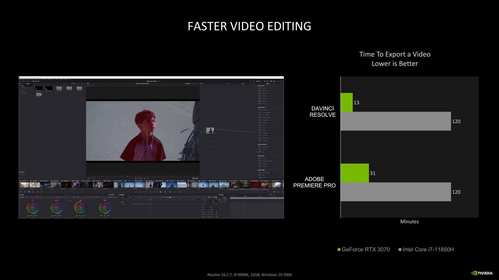The image size is (499, 280).
Task: Click the green DaVinci Resolve bar labeled 13
Action: click(x=347, y=102)
